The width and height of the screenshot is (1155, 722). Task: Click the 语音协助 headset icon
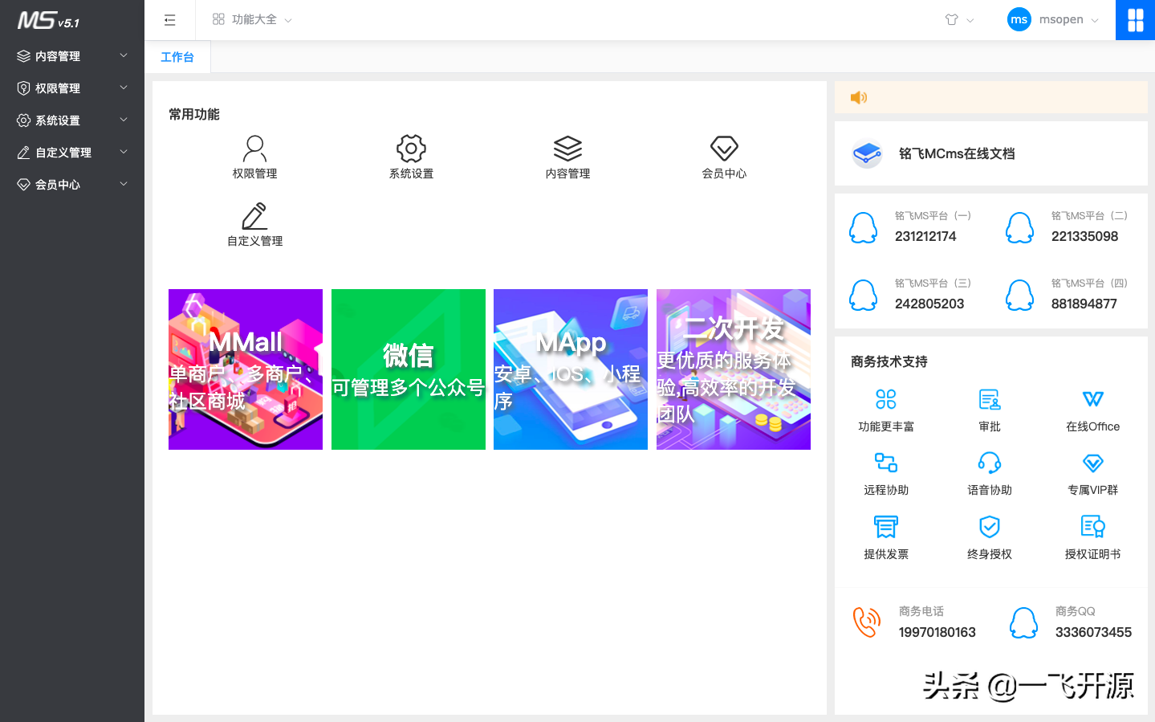(x=989, y=463)
